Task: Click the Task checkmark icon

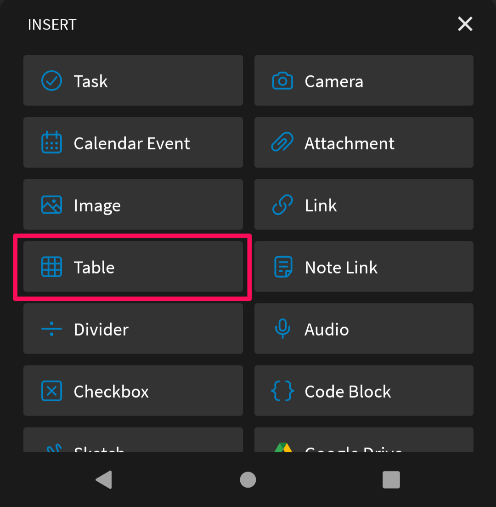Action: pos(51,80)
